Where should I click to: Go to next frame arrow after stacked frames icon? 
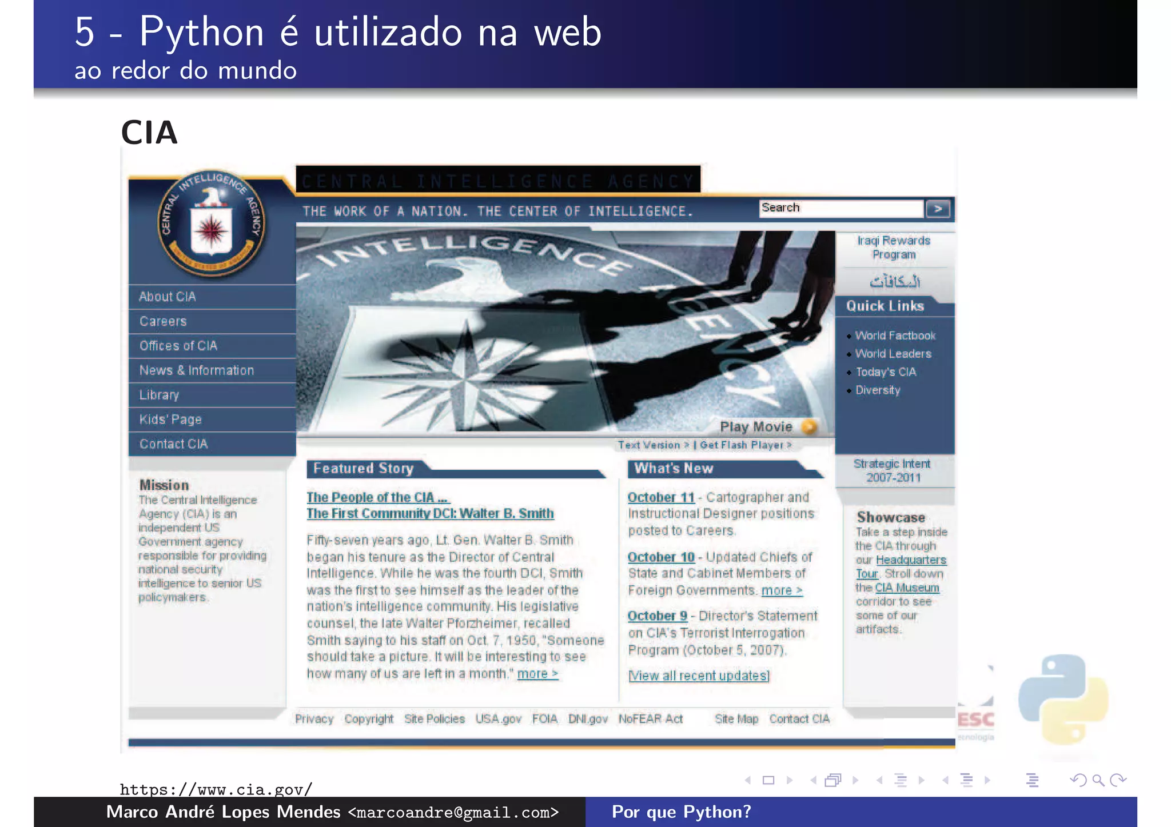(x=855, y=780)
